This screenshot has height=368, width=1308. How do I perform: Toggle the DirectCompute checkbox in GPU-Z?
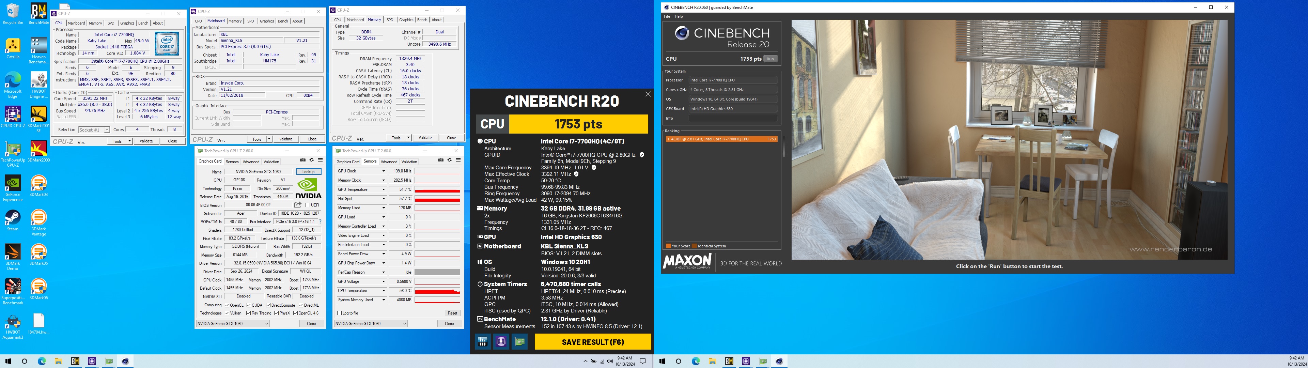coord(268,305)
